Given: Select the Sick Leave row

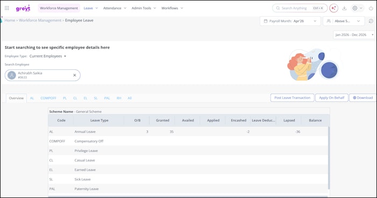Looking at the screenshot, I should click(x=188, y=179).
